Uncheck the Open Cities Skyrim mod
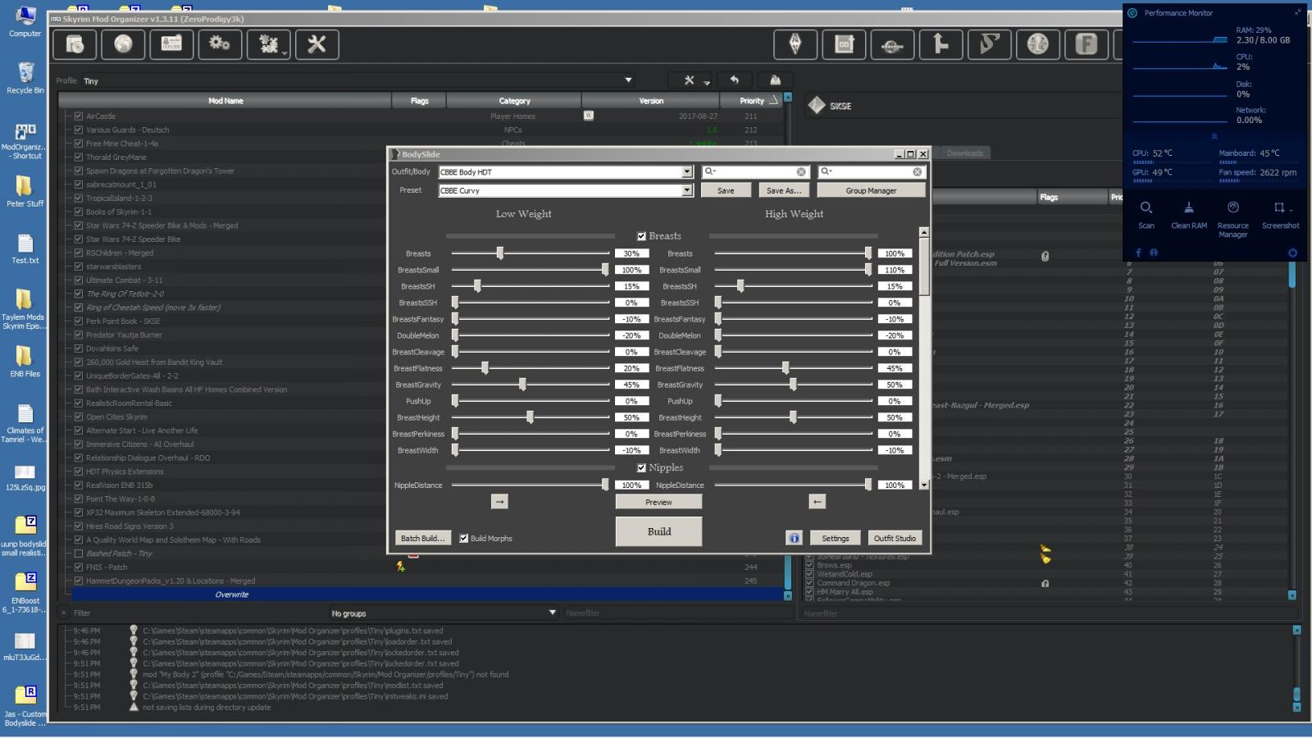 point(79,417)
